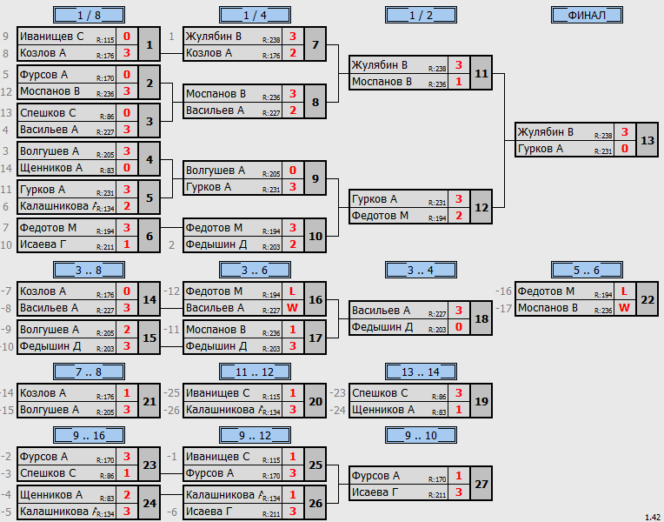Viewport: 664px width, 522px height.
Task: Click the 13 .. 14 section header
Action: coord(421,371)
